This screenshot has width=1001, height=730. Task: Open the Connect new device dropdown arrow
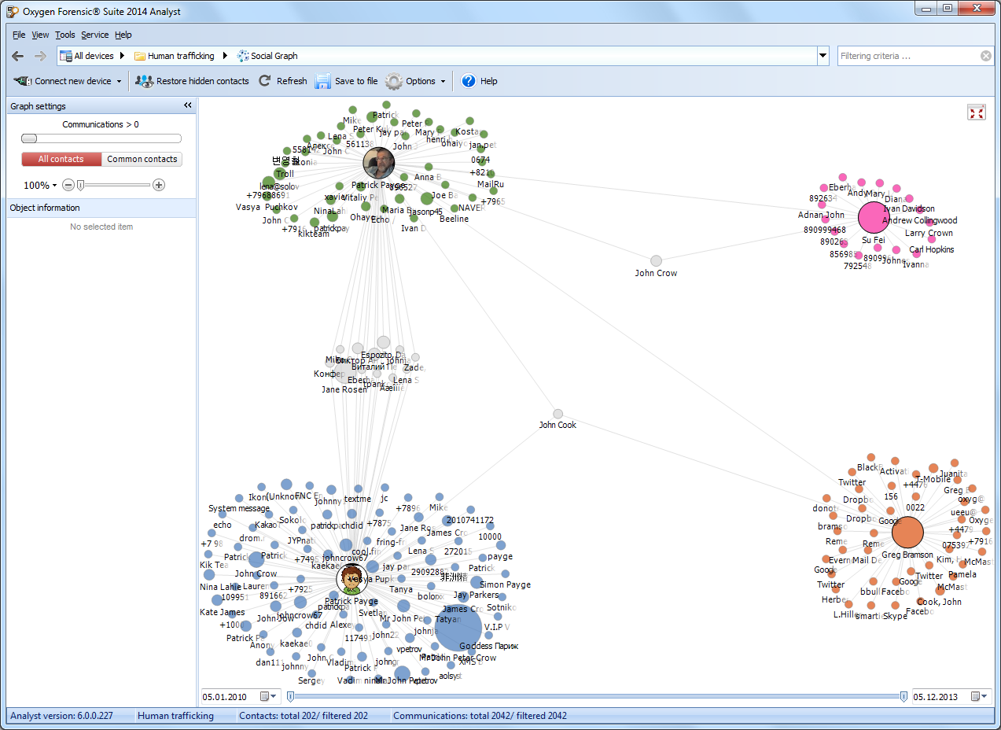tap(119, 81)
